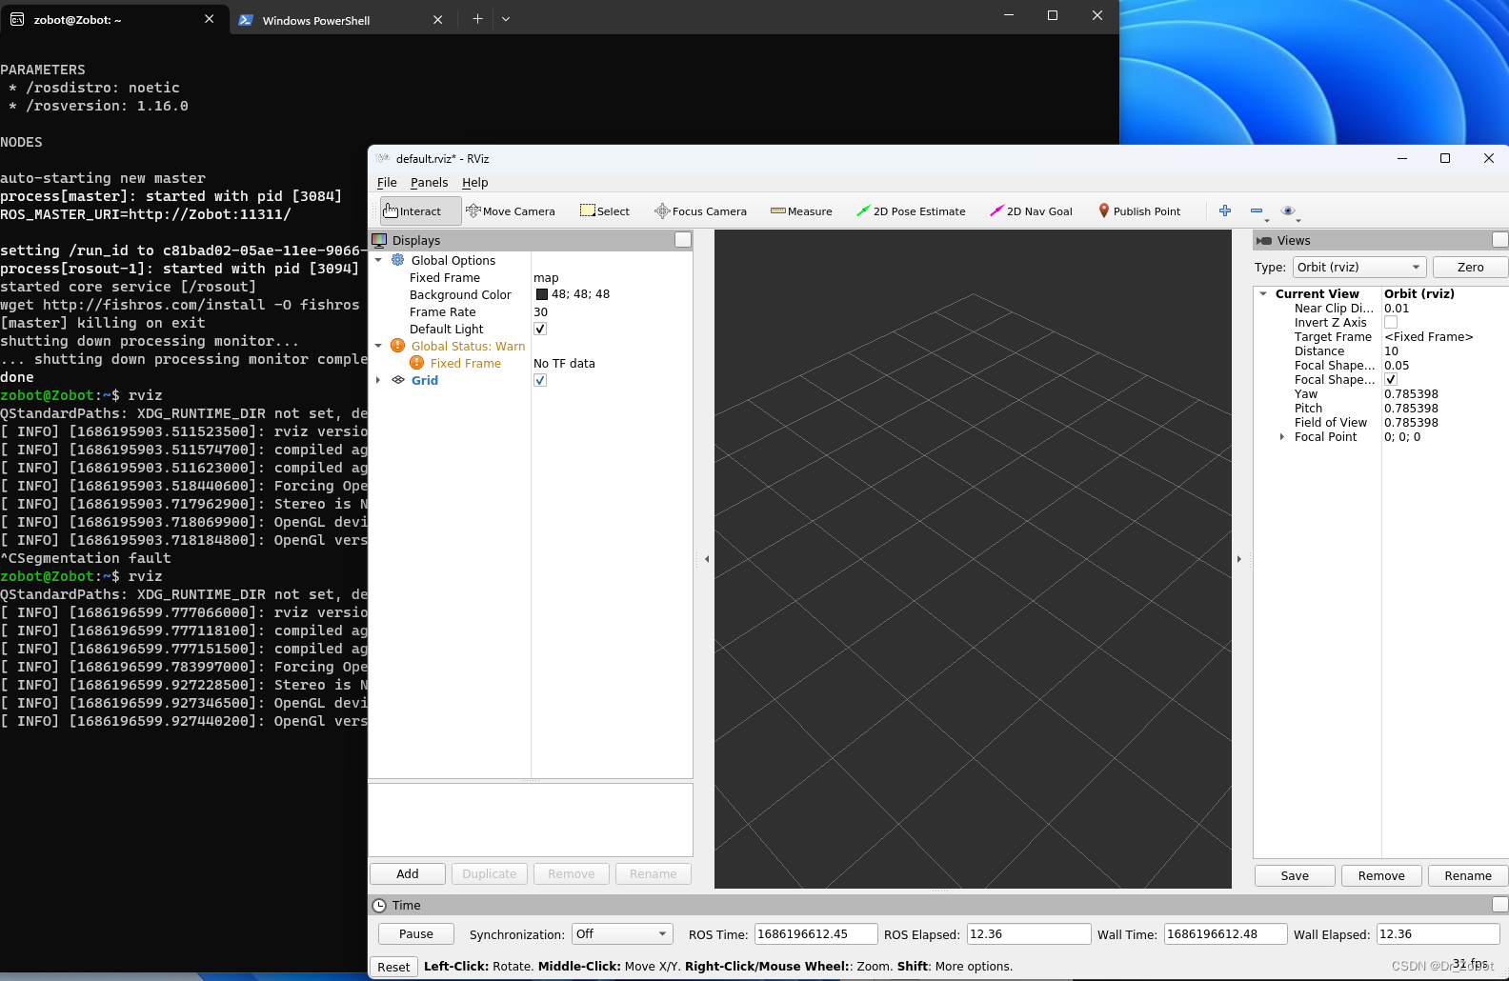This screenshot has width=1509, height=981.
Task: Collapse the Current View tree node
Action: (x=1263, y=293)
